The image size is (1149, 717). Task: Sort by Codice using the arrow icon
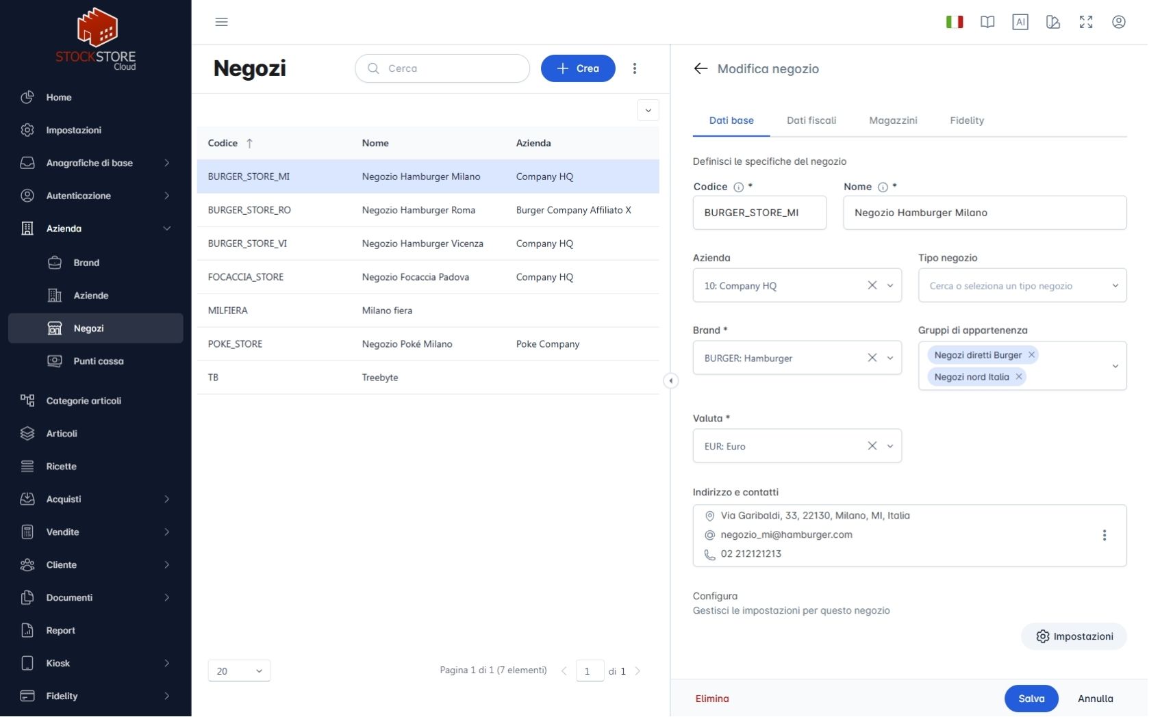pyautogui.click(x=250, y=143)
